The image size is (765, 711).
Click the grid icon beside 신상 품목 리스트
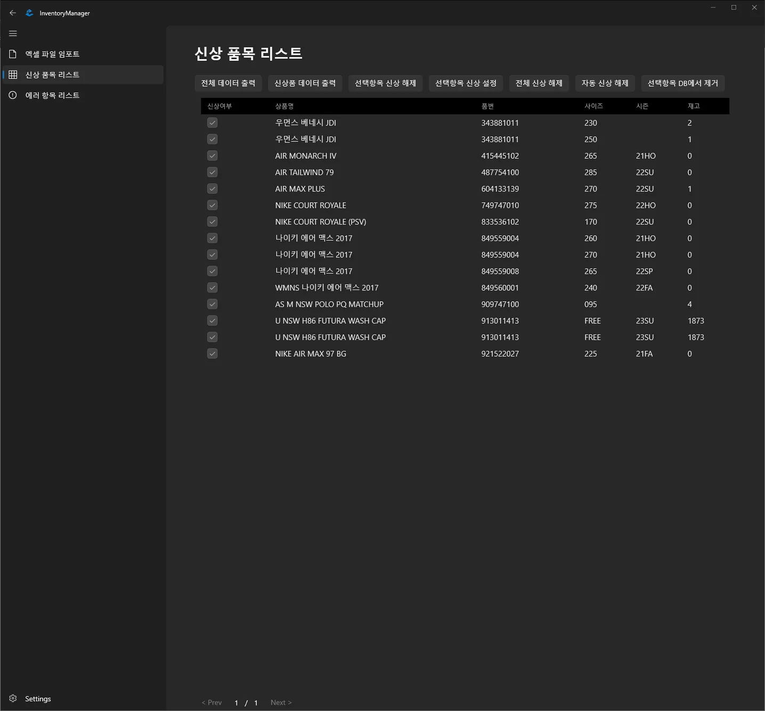tap(13, 75)
